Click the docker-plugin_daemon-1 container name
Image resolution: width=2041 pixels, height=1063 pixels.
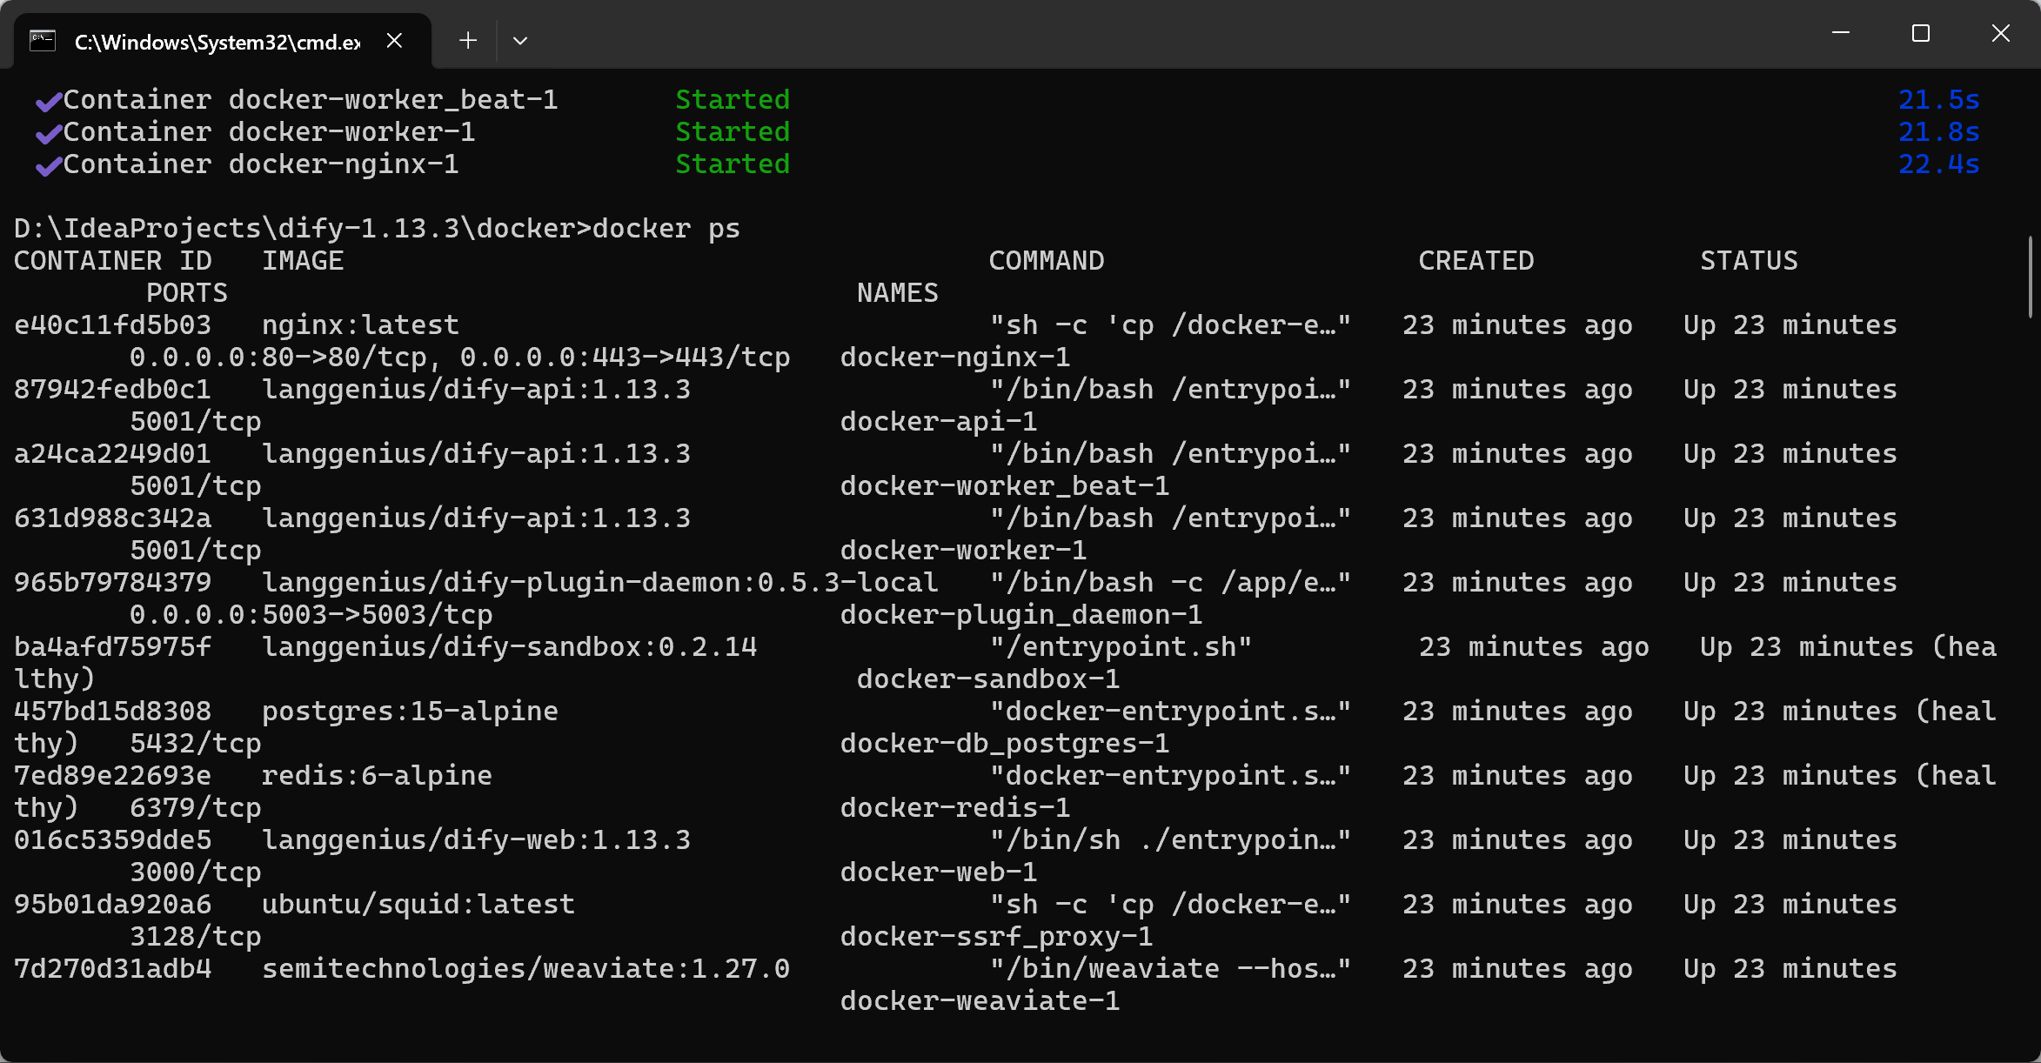1021,615
